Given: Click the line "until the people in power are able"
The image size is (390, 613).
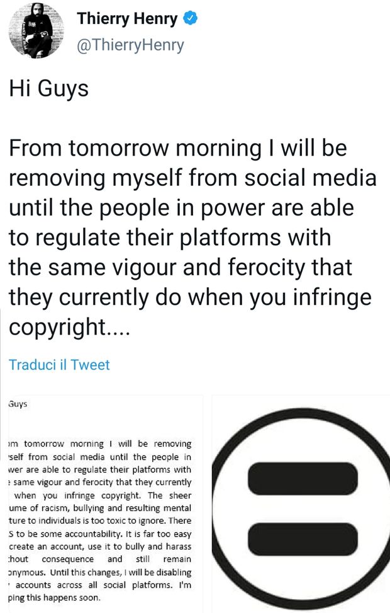Looking at the screenshot, I should pos(181,207).
